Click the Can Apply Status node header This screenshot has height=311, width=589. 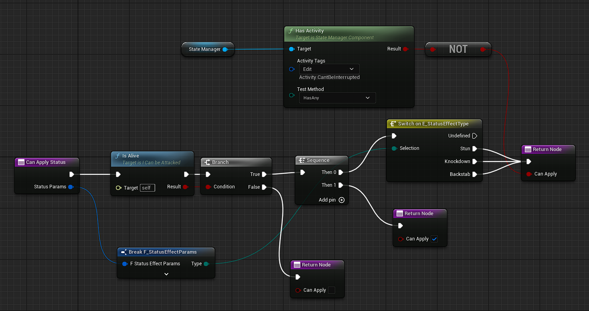coord(46,162)
